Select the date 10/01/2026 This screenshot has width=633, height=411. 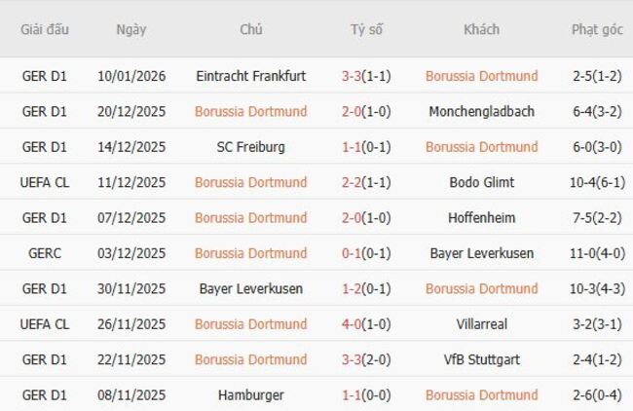point(131,76)
